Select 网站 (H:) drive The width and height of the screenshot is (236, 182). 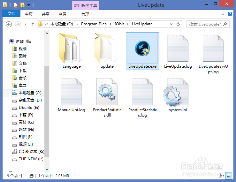pyautogui.click(x=23, y=129)
